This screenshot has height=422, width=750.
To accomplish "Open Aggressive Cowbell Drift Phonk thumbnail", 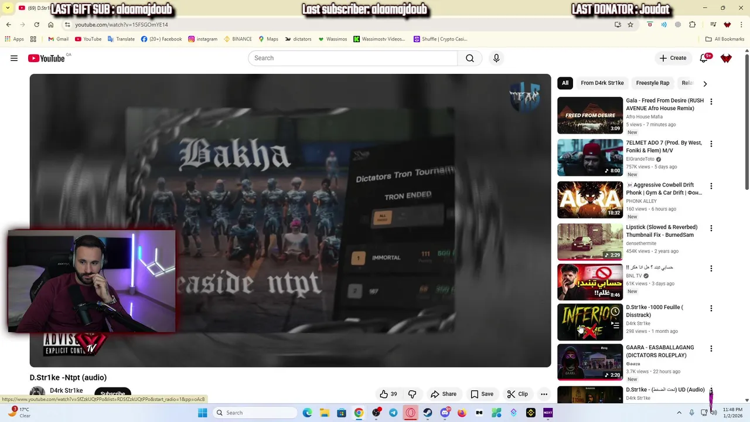I will (x=590, y=200).
